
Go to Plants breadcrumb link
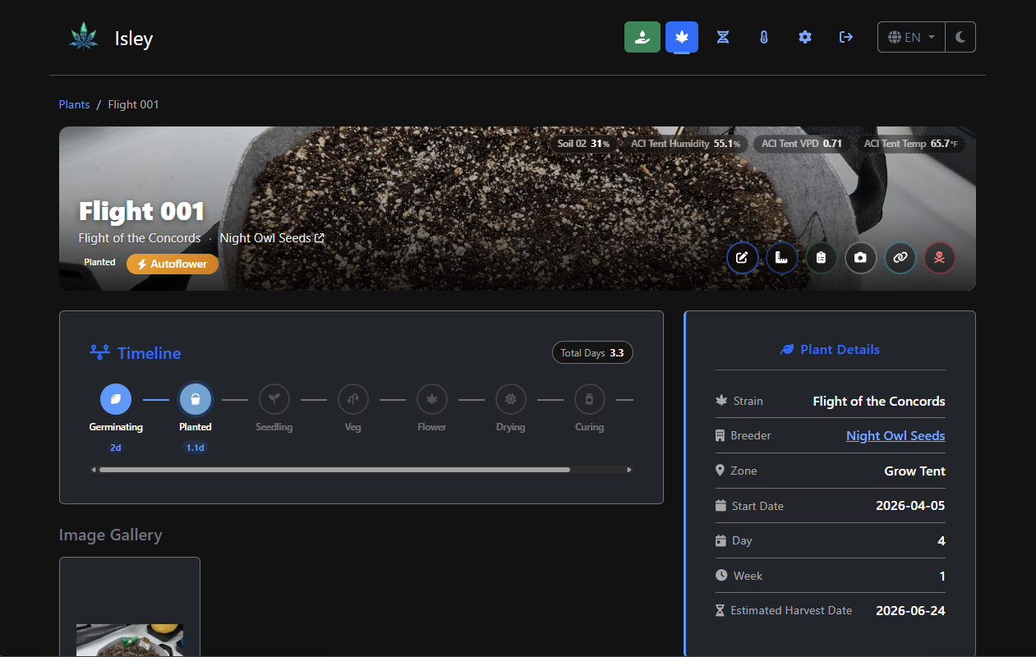[x=74, y=104]
